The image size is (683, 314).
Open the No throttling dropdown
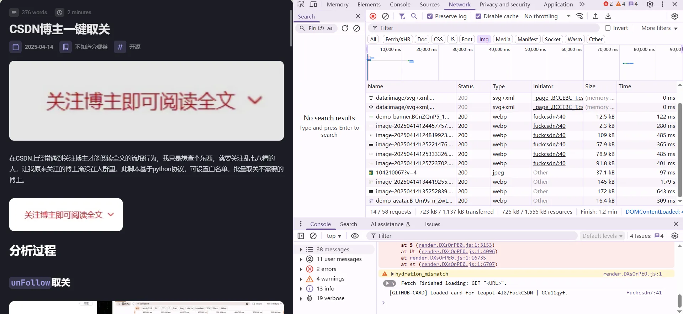pos(547,16)
